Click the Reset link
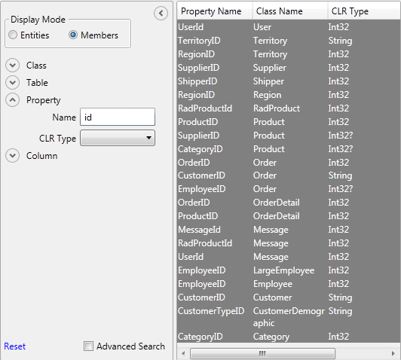This screenshot has height=360, width=401. click(15, 346)
